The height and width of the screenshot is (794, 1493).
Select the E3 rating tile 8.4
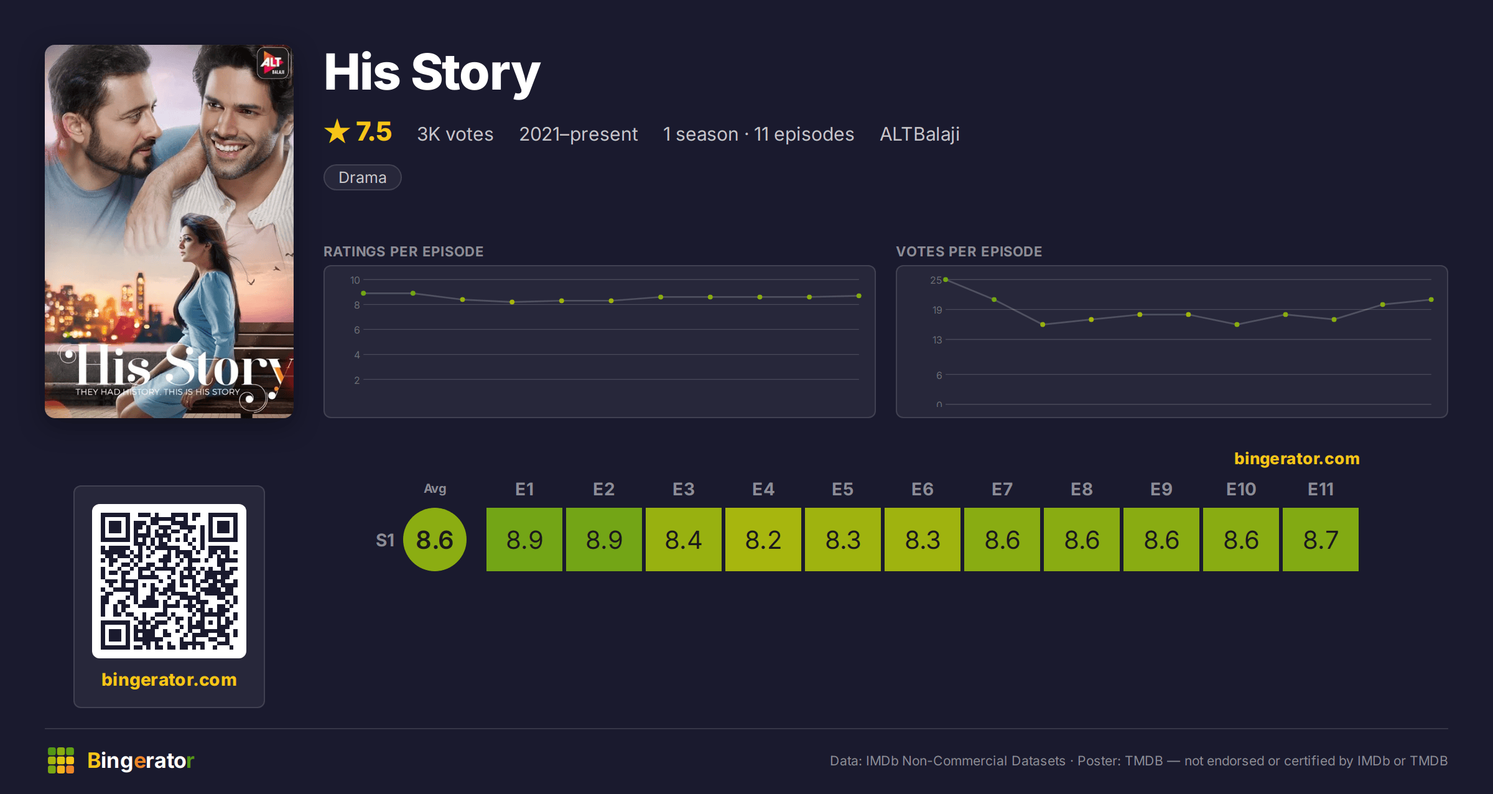click(684, 539)
